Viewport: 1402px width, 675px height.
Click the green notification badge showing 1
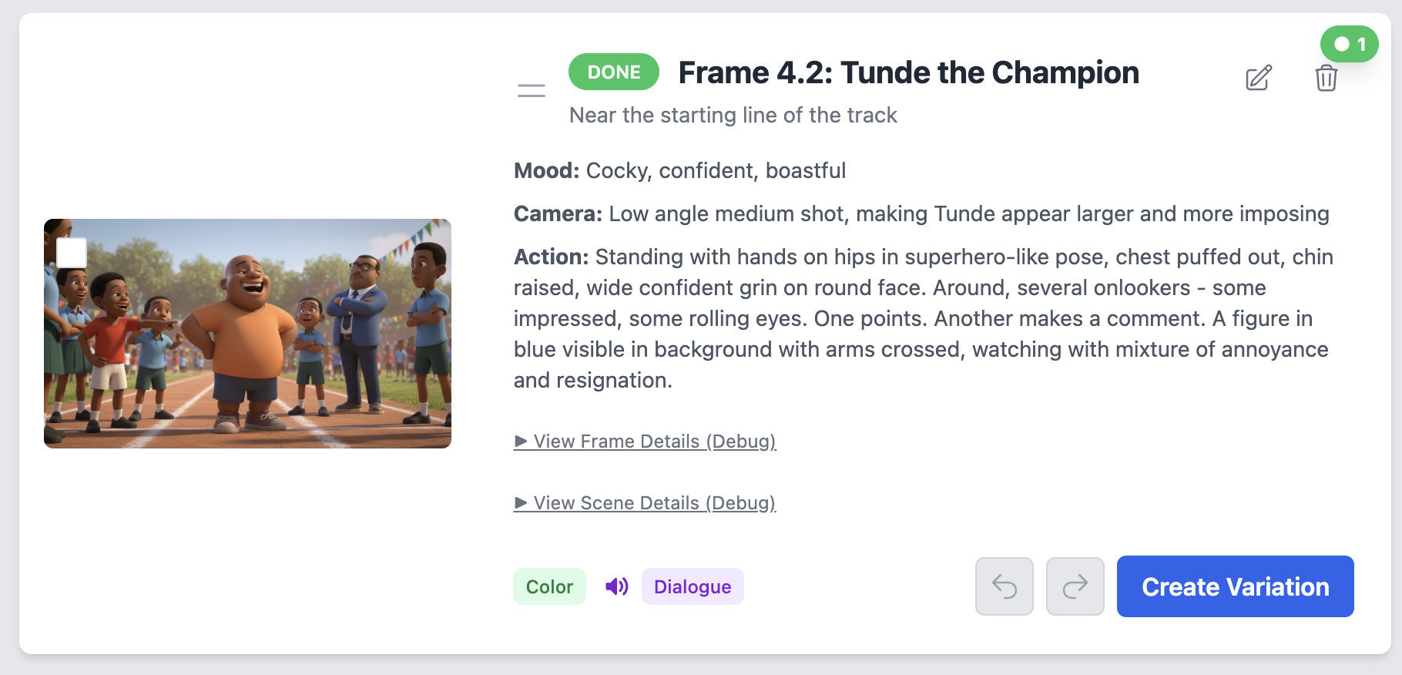pos(1350,44)
